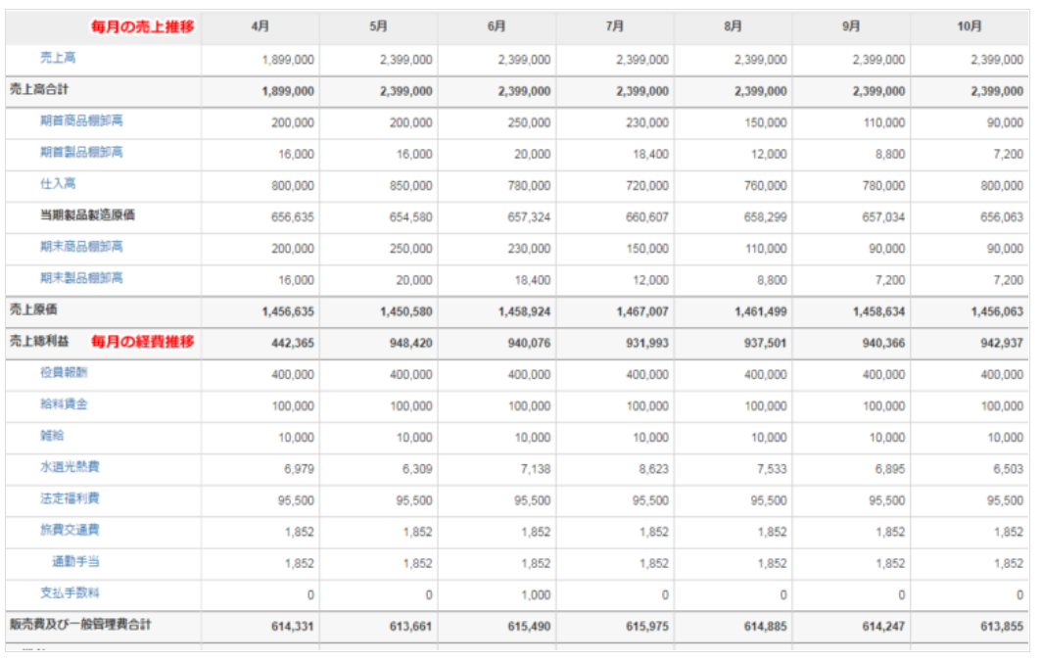Open the 役員報酬 expense link
The height and width of the screenshot is (662, 1042).
pyautogui.click(x=64, y=373)
